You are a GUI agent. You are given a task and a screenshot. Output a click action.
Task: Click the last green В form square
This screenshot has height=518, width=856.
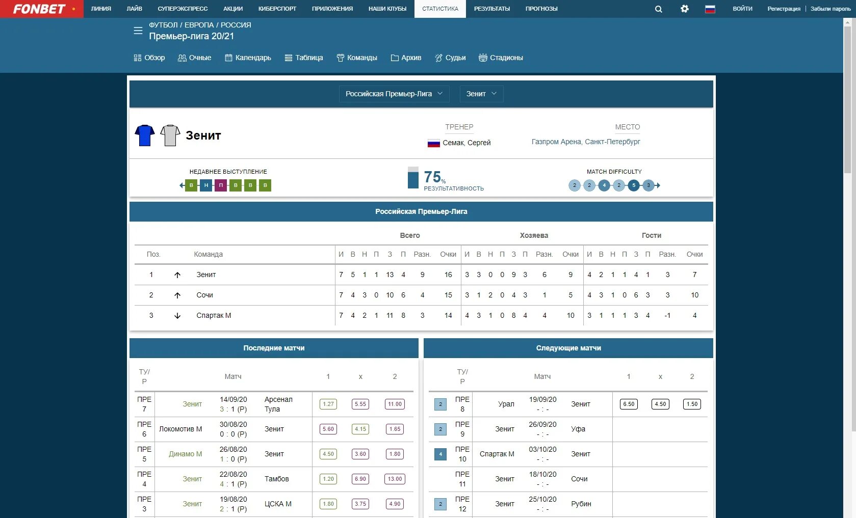(265, 185)
